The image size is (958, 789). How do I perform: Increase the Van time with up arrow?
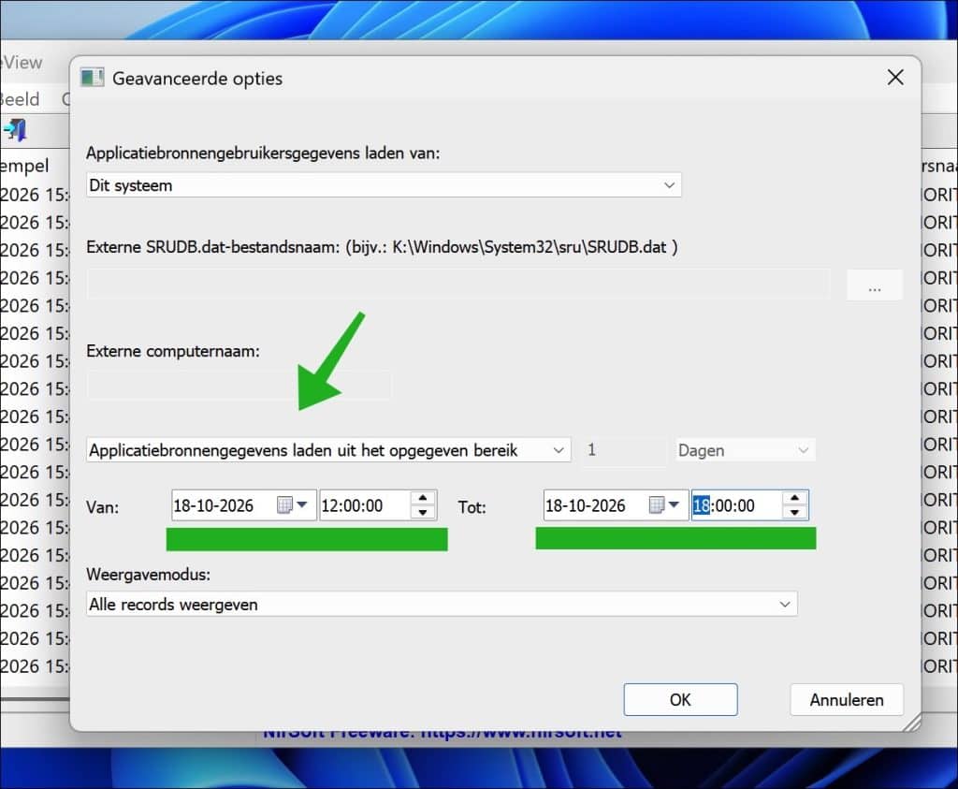[x=422, y=498]
